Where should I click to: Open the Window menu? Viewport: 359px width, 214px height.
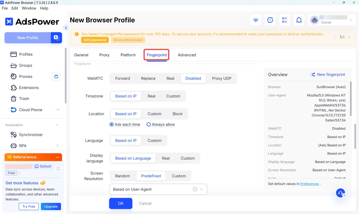[29, 8]
